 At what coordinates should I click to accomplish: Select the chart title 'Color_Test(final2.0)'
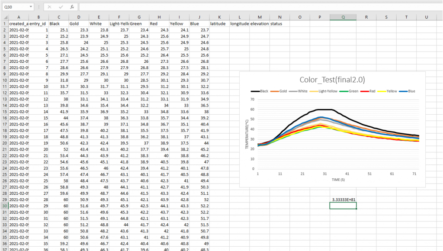(332, 80)
